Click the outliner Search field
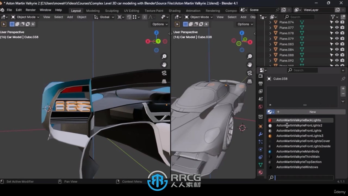 299,17
